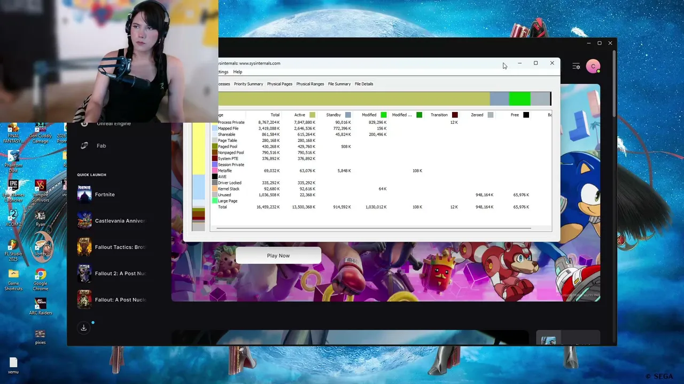Click the Nonpaged Pool row label
Viewport: 684px width, 384px height.
pyautogui.click(x=230, y=153)
